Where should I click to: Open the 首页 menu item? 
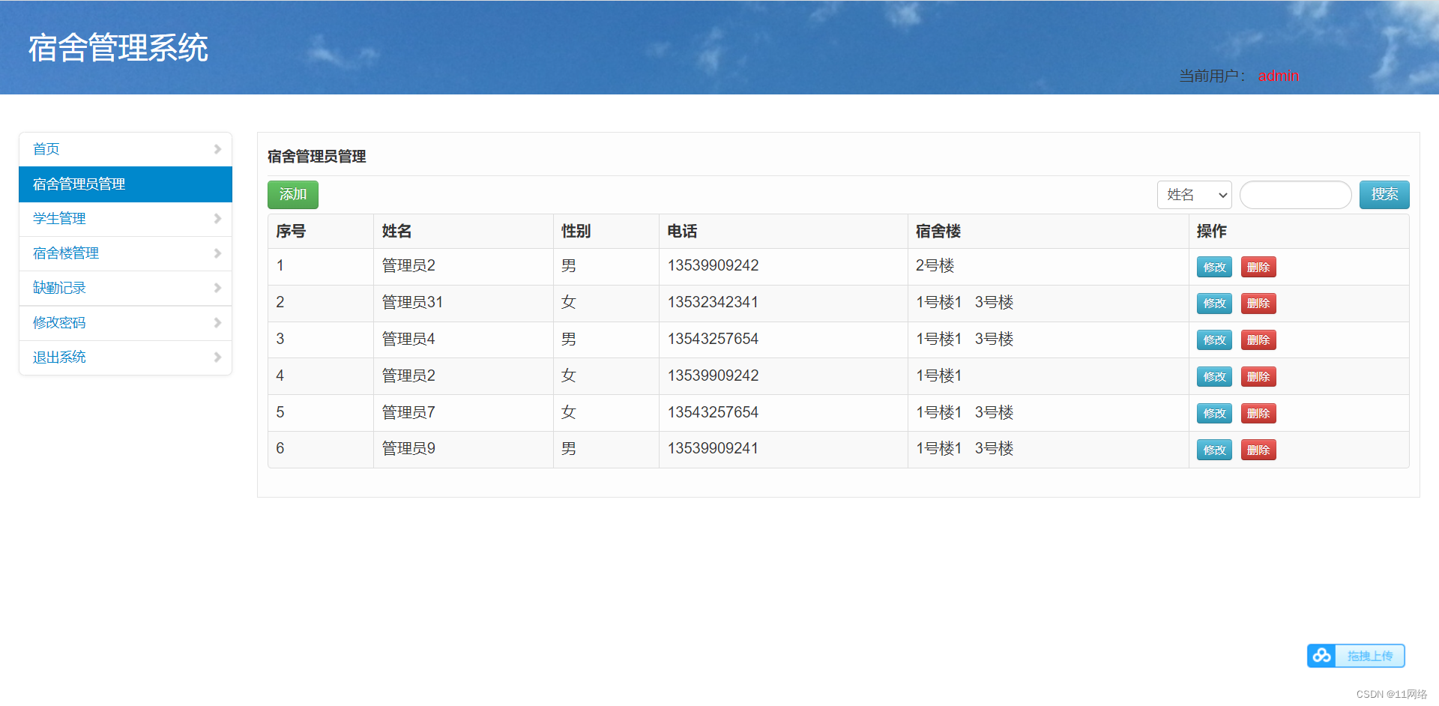(x=125, y=149)
